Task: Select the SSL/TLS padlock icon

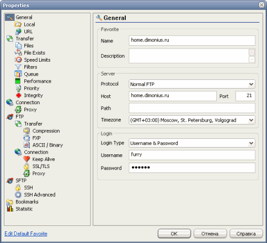Action: click(26, 166)
